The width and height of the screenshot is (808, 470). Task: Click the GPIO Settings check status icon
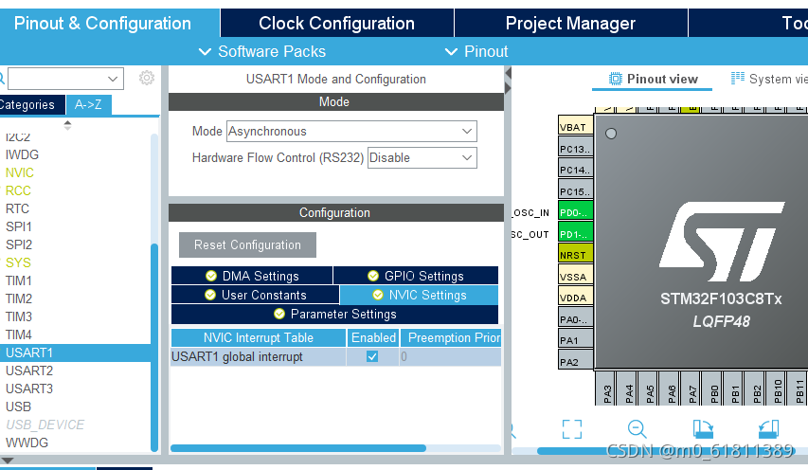click(x=373, y=276)
